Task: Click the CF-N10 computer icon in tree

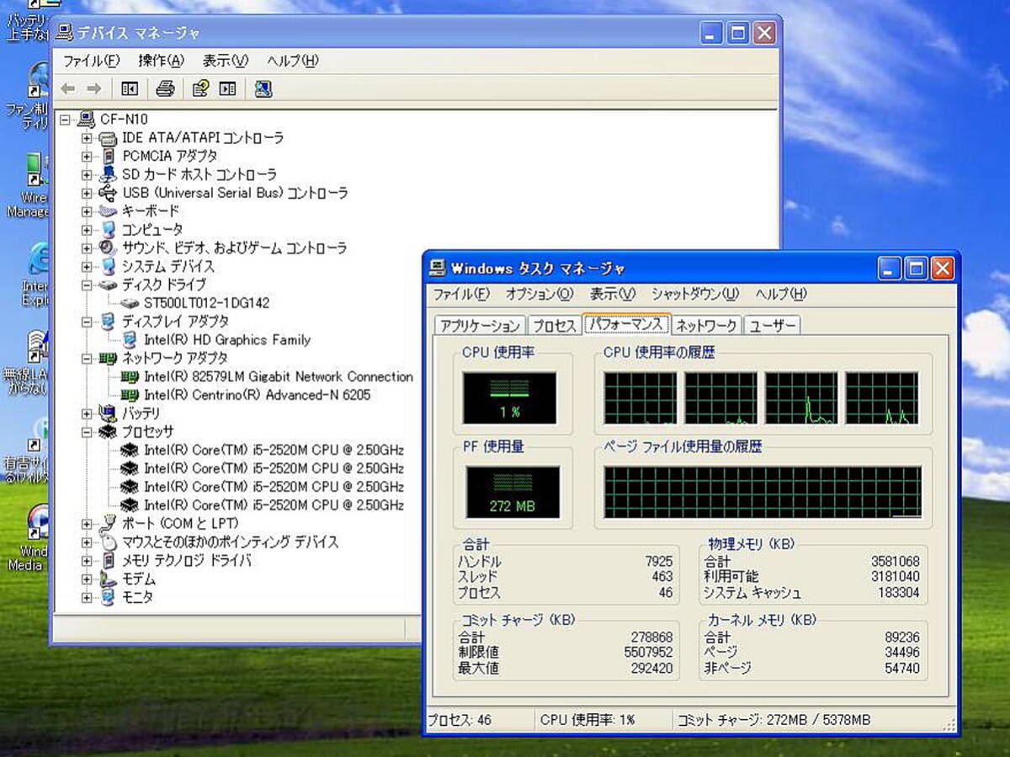Action: coord(87,119)
